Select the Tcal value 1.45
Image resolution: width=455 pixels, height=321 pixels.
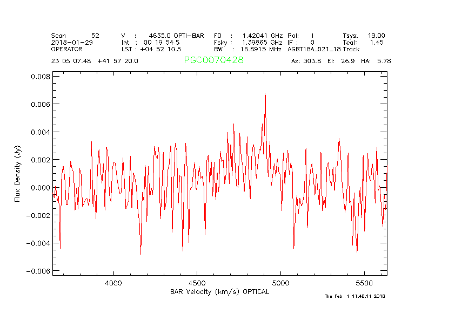pyautogui.click(x=377, y=42)
